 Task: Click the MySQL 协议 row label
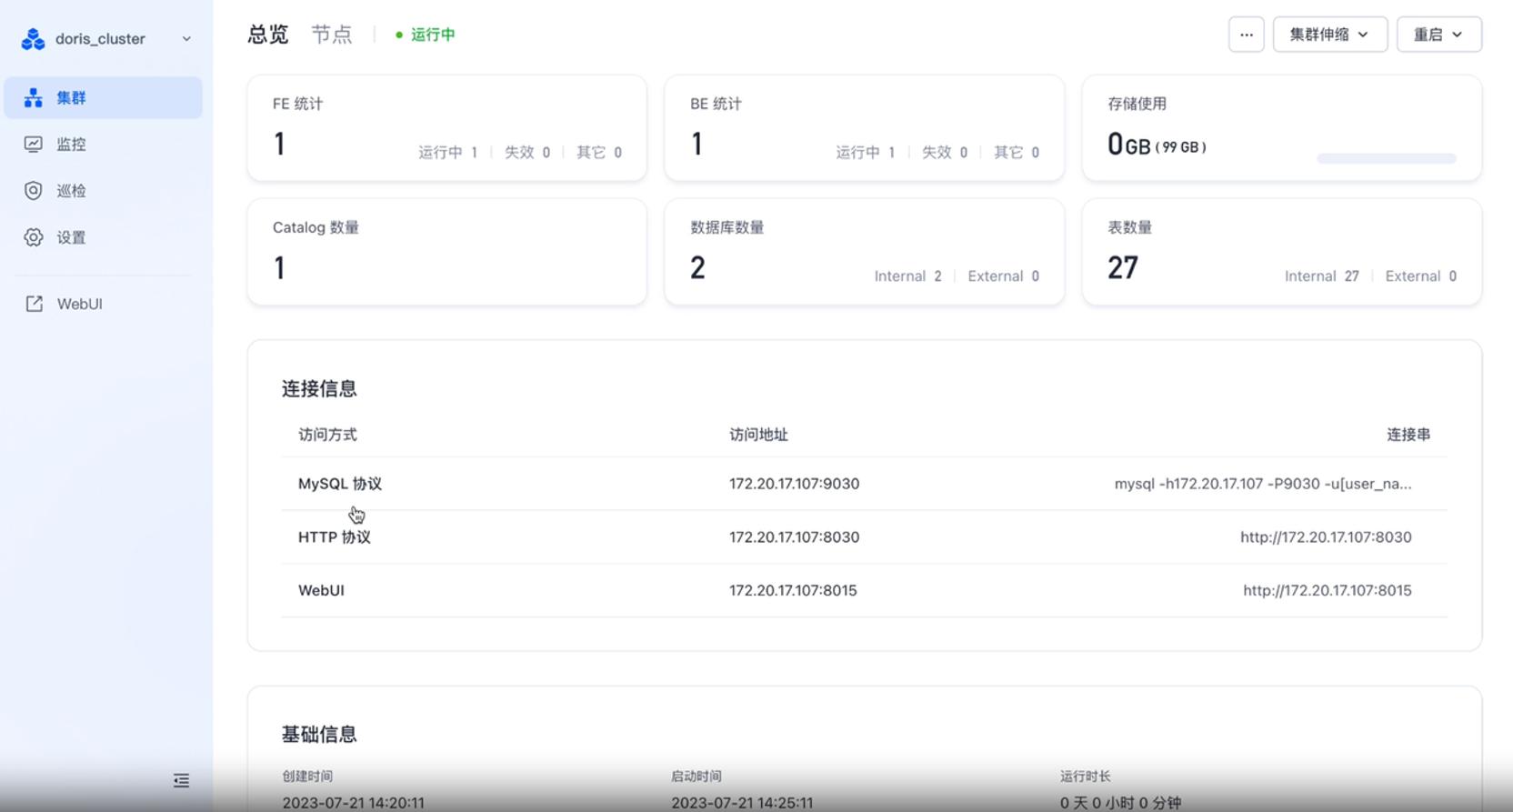[x=340, y=484]
